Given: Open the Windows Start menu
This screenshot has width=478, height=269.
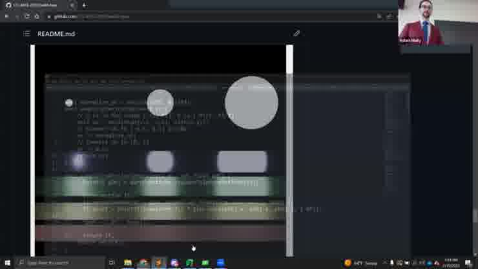Looking at the screenshot, I should [x=7, y=263].
